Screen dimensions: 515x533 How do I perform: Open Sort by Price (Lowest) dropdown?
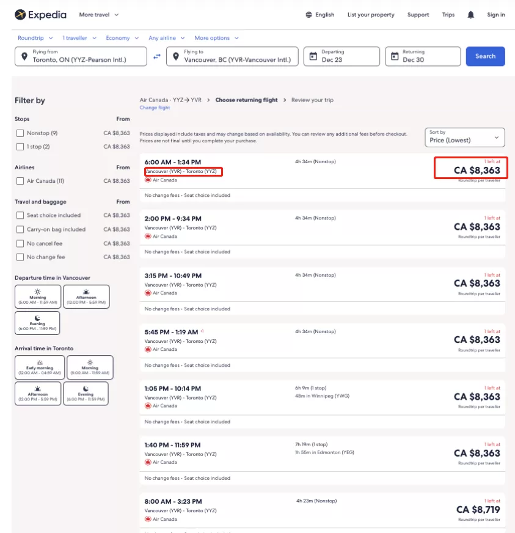point(465,138)
